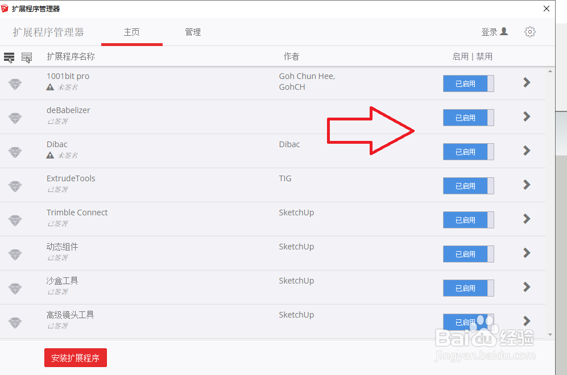Select the Trimble Connect gem icon

[15, 220]
